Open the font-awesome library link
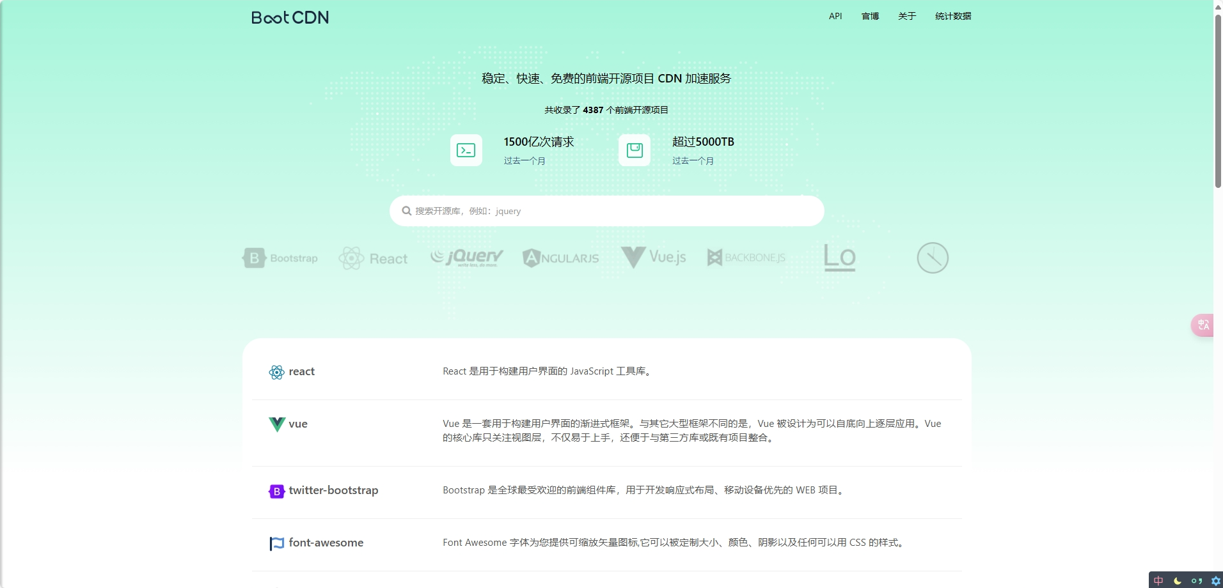This screenshot has height=588, width=1223. 326,543
